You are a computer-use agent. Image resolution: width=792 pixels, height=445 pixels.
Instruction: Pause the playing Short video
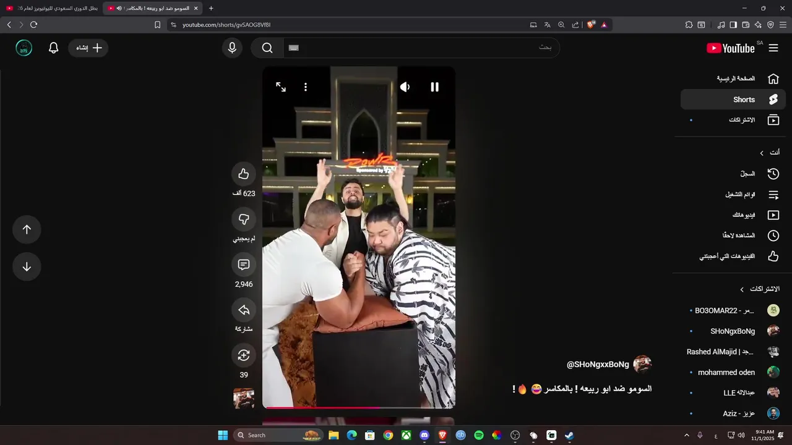pyautogui.click(x=434, y=87)
